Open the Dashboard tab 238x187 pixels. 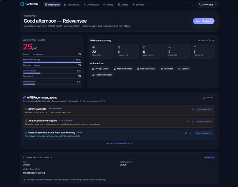click(x=52, y=5)
